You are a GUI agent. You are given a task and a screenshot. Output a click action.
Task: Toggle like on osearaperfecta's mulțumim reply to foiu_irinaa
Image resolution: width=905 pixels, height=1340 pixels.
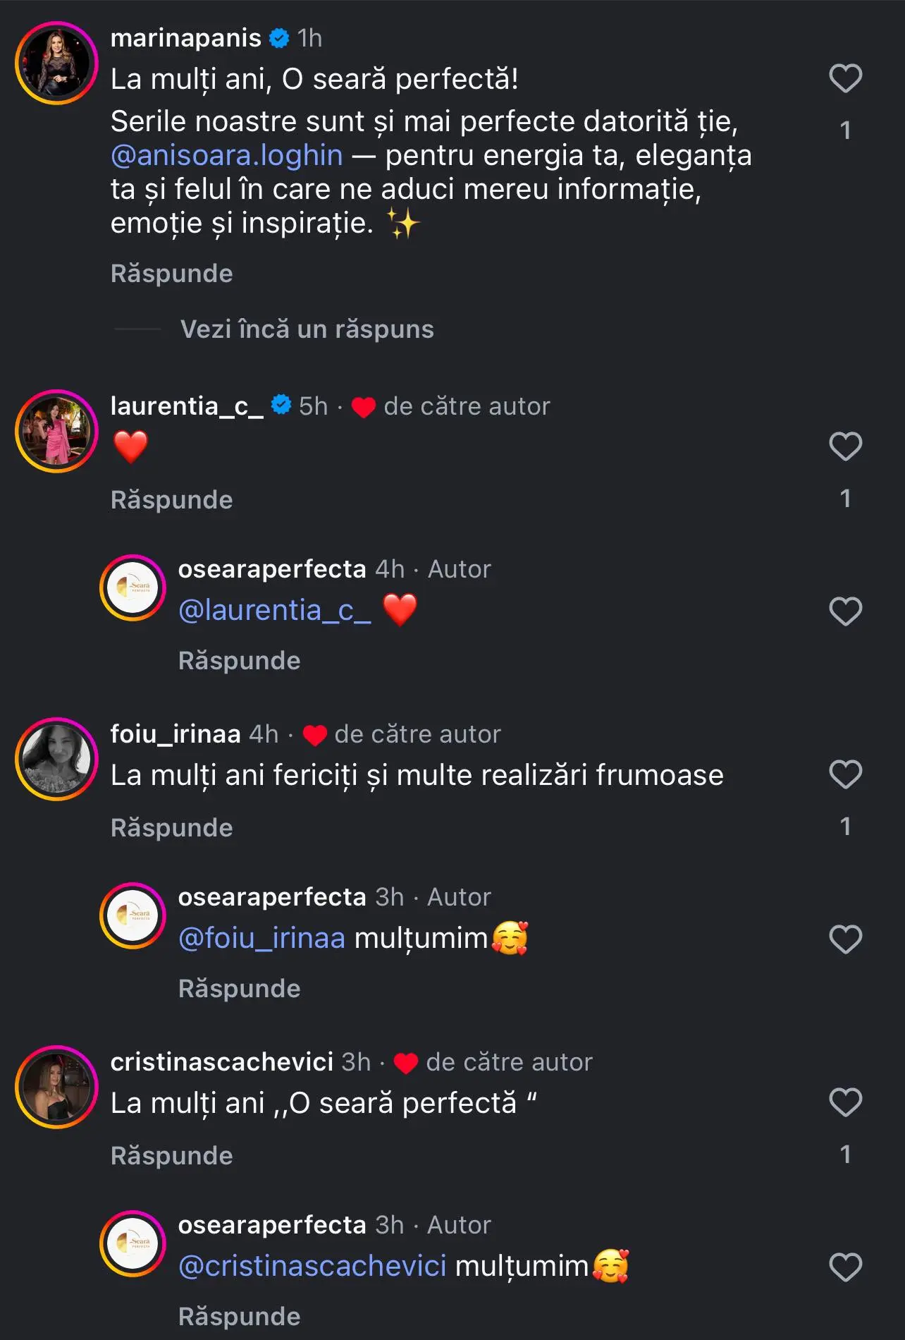pos(845,937)
